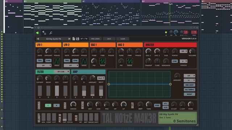The height and width of the screenshot is (130, 232).
Task: Adjust Filter envelope sustain slider
Action: (x=57, y=91)
